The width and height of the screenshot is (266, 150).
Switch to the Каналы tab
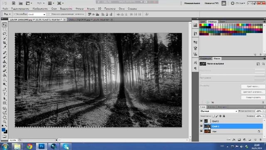click(x=212, y=107)
